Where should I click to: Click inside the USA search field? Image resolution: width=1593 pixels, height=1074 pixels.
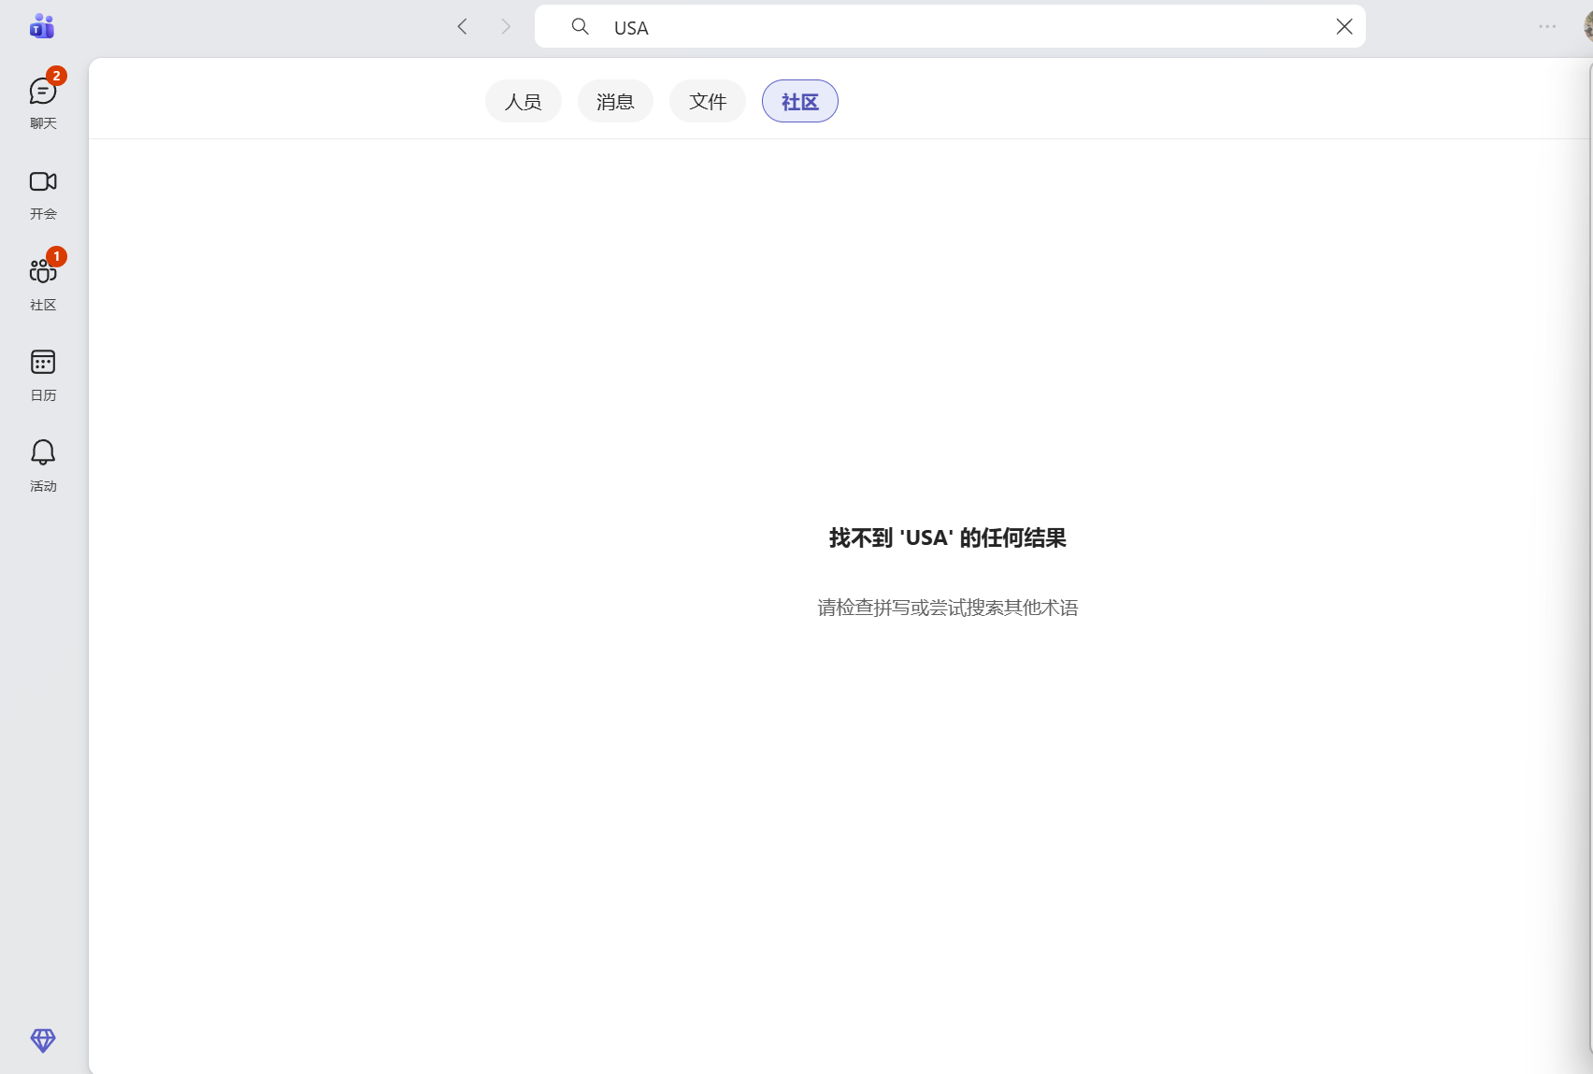950,26
